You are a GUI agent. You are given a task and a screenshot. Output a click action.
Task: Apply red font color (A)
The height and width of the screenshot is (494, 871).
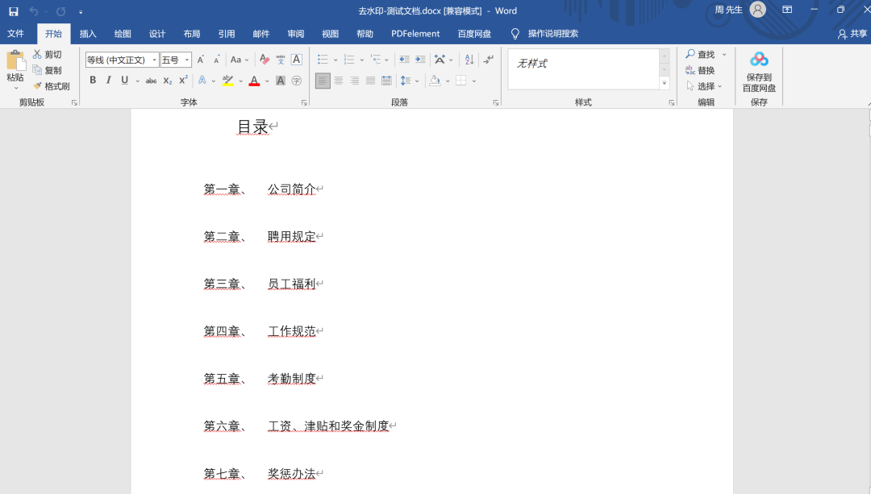(254, 81)
